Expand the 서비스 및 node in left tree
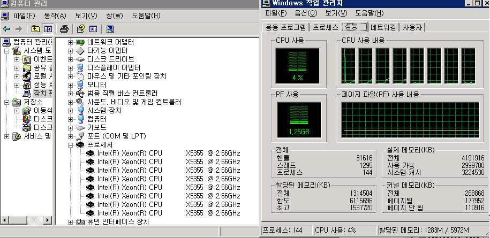The width and height of the screenshot is (490, 238). click(6, 136)
